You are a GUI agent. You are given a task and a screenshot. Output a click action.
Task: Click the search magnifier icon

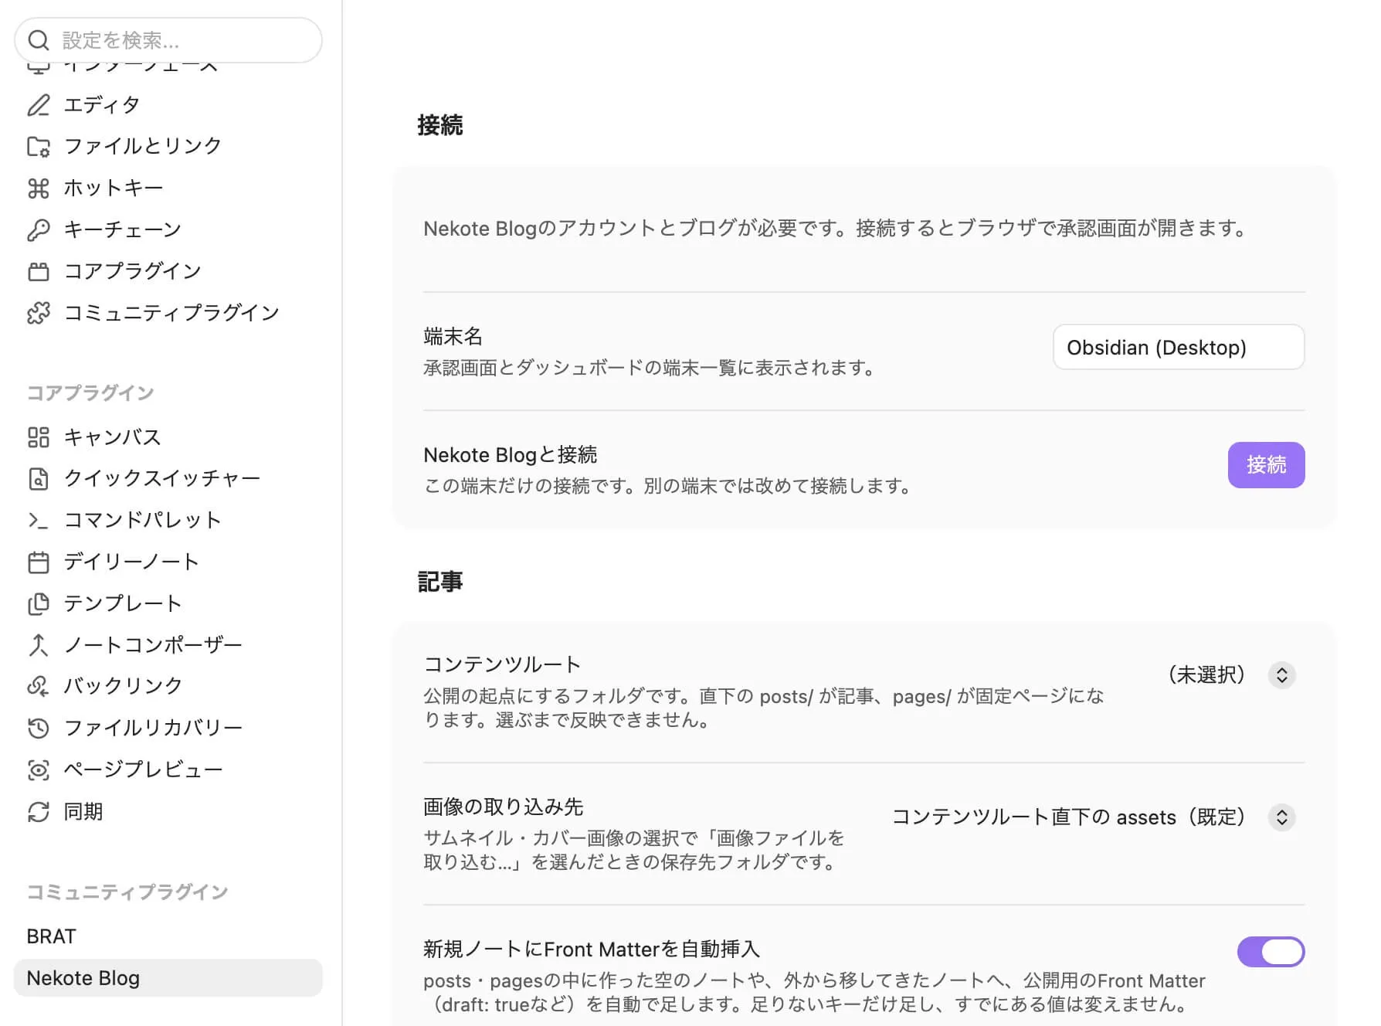point(39,40)
